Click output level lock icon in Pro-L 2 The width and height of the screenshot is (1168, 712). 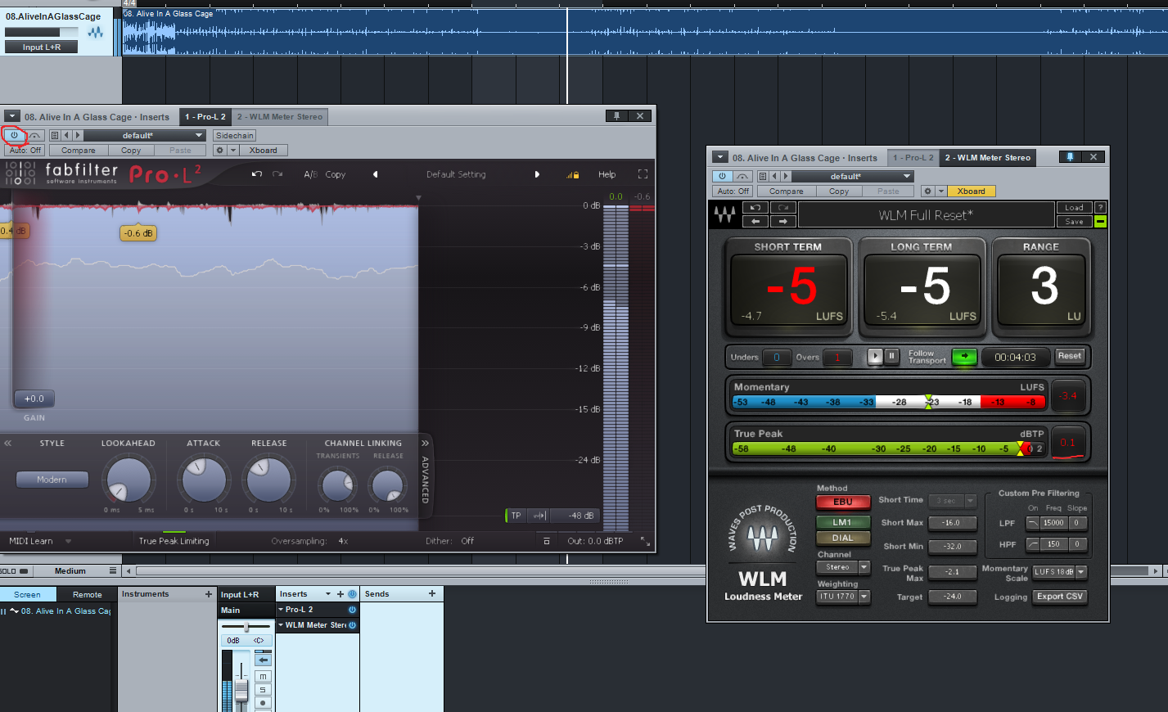click(x=573, y=174)
